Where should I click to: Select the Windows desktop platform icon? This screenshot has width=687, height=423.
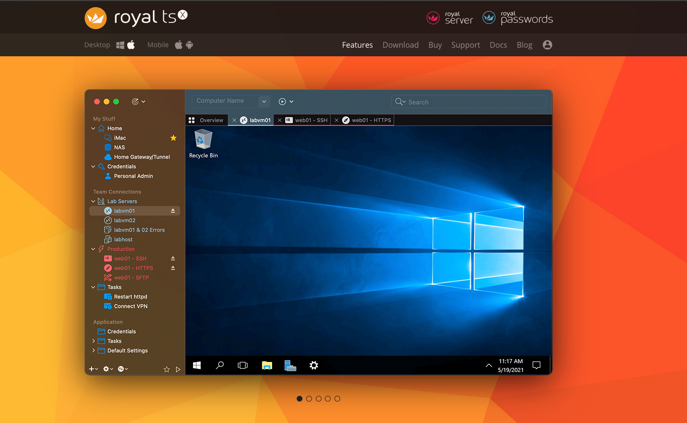point(120,45)
